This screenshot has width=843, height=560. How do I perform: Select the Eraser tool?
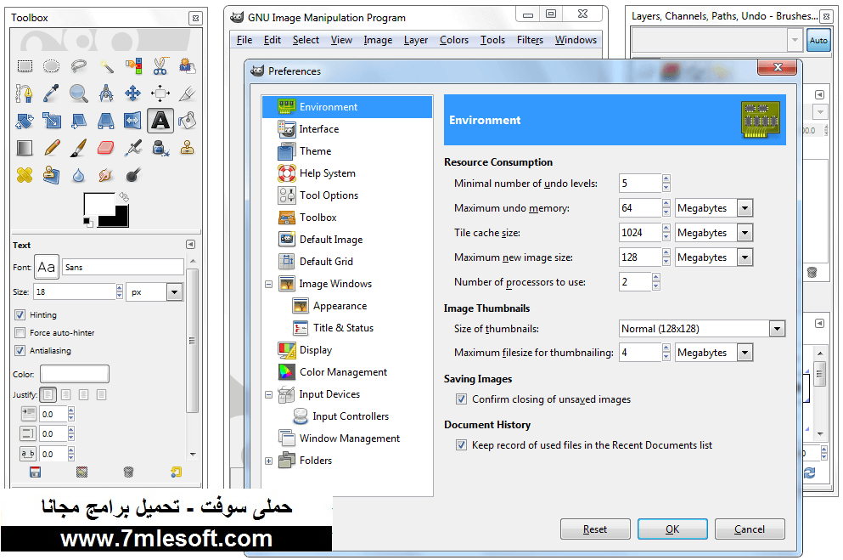point(106,147)
